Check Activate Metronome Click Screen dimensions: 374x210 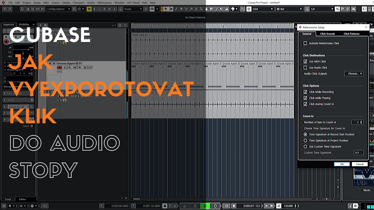pos(305,43)
